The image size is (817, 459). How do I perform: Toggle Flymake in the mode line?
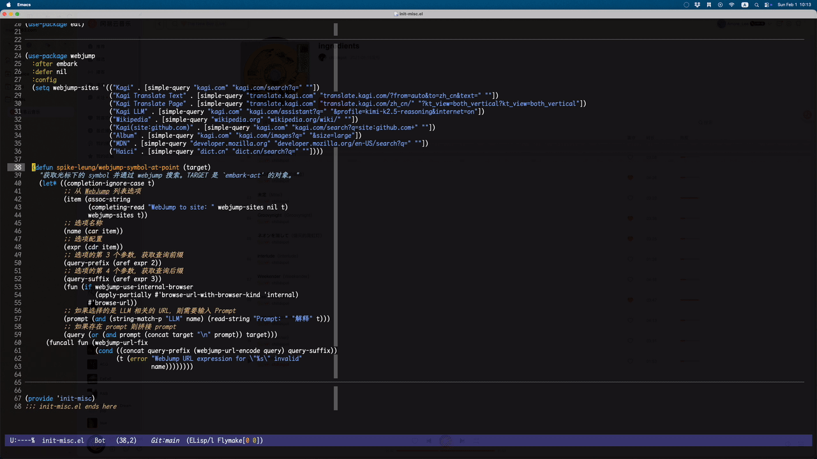click(231, 441)
